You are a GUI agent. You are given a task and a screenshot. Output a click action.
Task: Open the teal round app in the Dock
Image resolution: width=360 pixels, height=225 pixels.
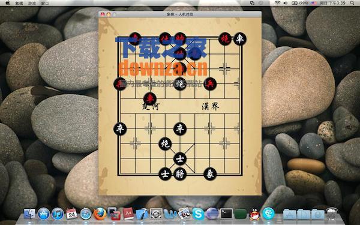coord(268,214)
